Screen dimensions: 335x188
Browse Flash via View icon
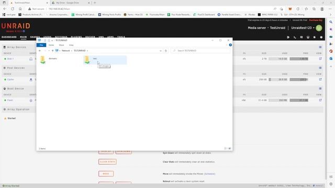(x=320, y=100)
